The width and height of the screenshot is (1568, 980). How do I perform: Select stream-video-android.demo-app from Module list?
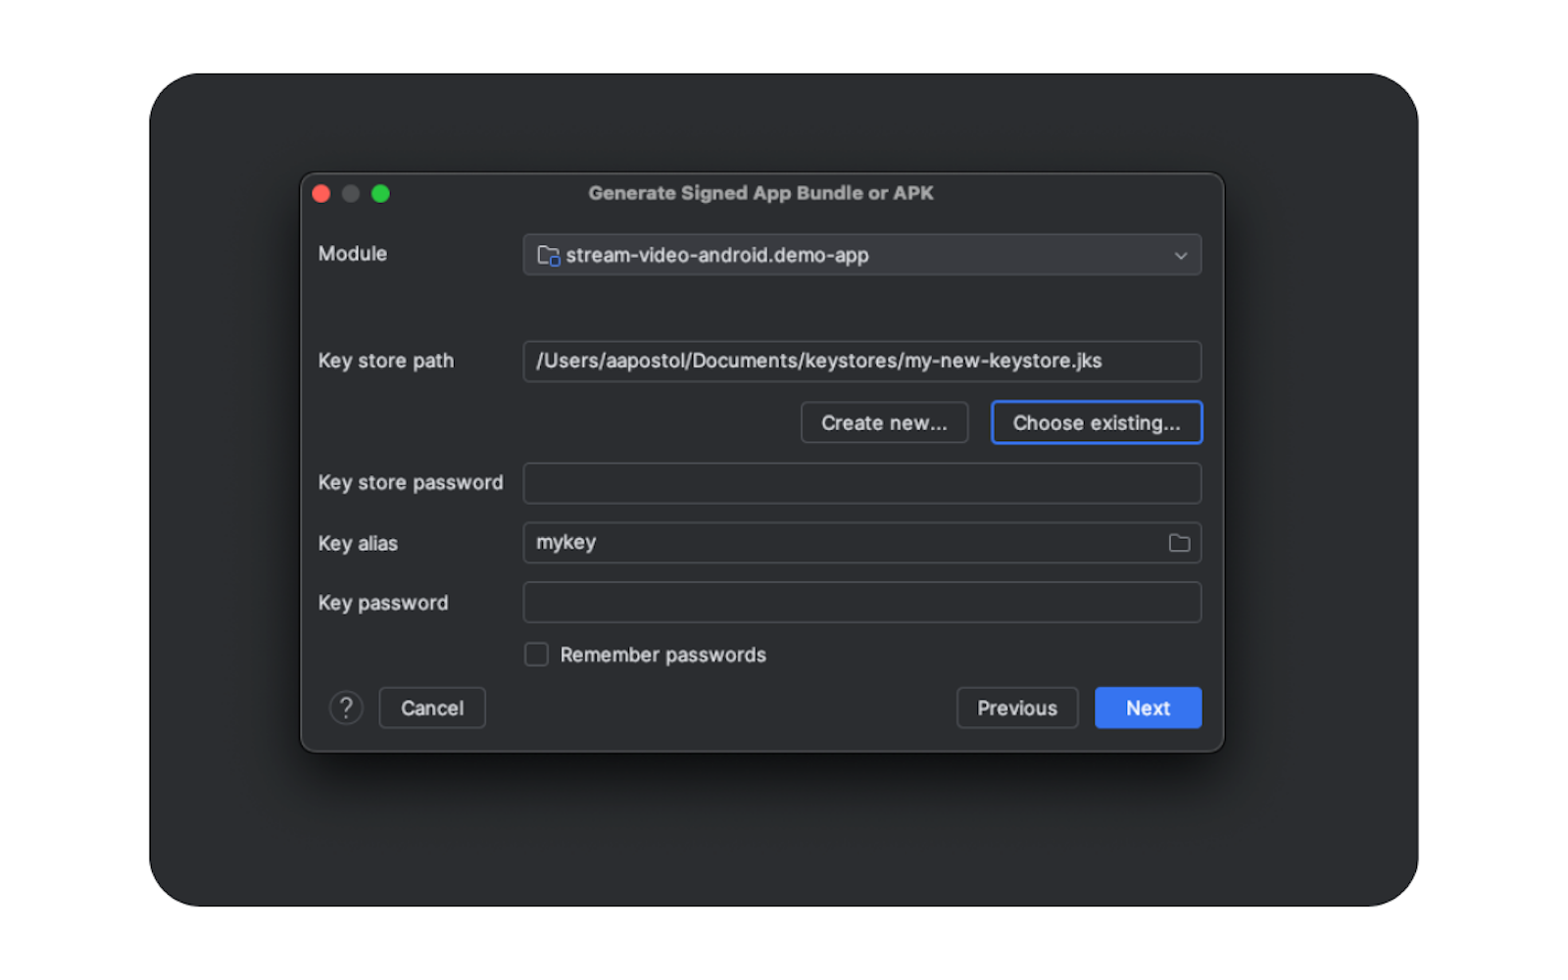(718, 255)
